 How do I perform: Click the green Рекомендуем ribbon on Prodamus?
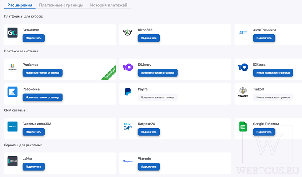tap(110, 74)
